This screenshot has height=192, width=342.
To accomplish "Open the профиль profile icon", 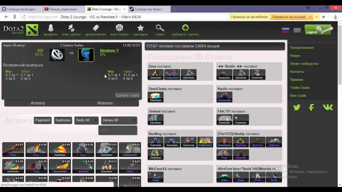I will point(50,28).
